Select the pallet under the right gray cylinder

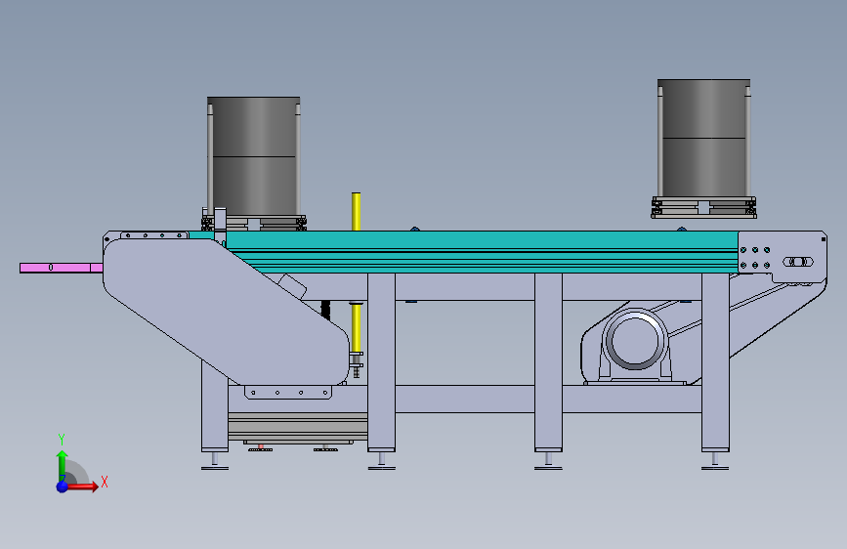coord(703,207)
